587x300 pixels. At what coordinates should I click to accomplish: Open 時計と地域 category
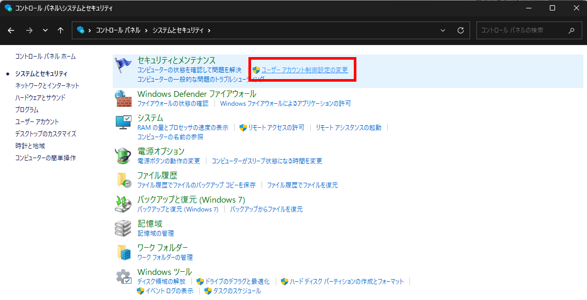30,146
